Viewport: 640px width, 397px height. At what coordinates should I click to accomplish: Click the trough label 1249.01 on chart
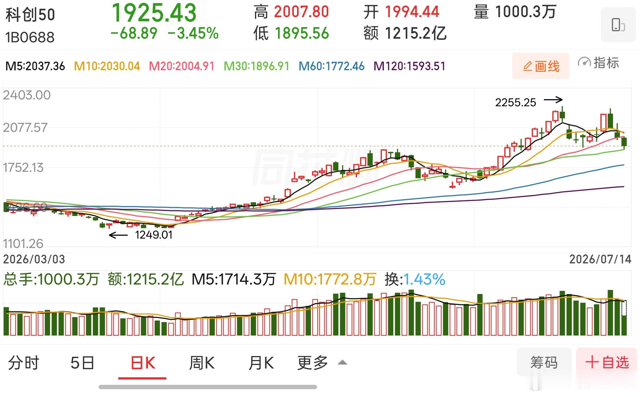(x=154, y=235)
